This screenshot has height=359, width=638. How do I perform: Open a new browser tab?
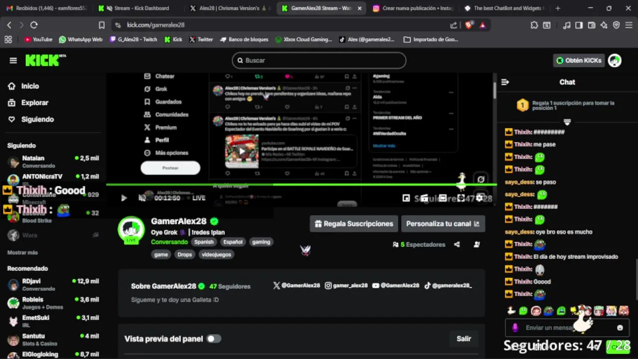click(x=558, y=8)
